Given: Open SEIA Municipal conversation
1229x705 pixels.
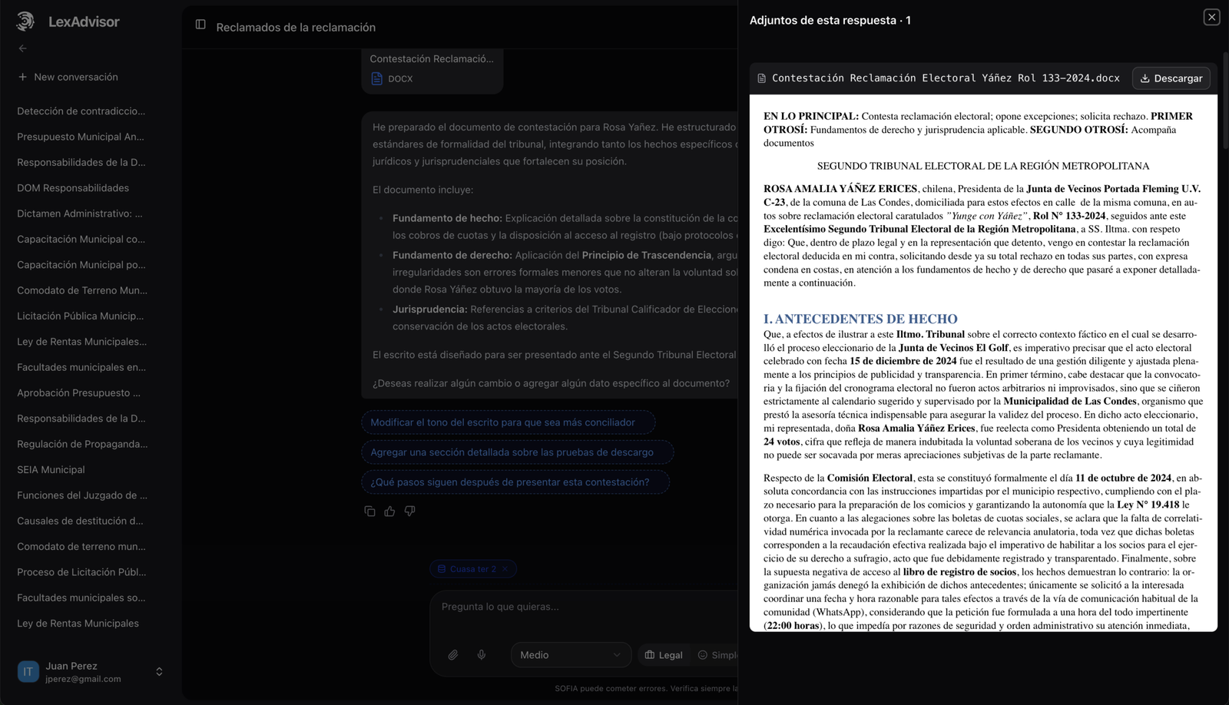Looking at the screenshot, I should [51, 469].
